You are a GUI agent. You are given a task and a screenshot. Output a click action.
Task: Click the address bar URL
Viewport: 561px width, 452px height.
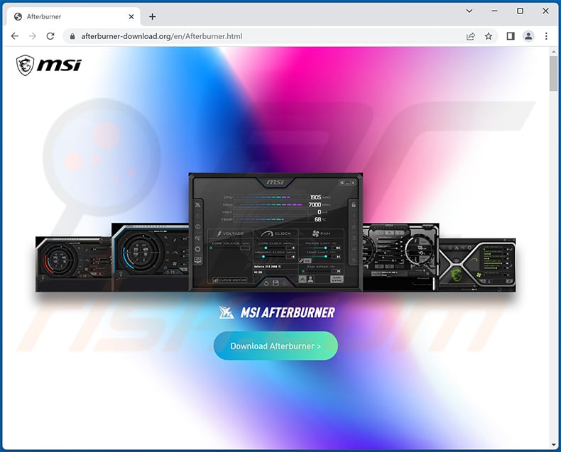(x=162, y=36)
